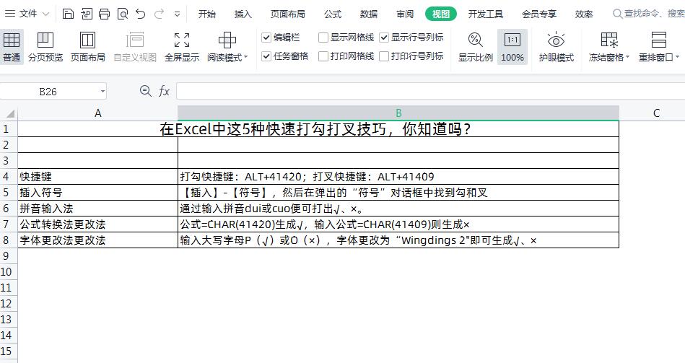Uncheck 任务窗格 task pane checkbox

coord(266,56)
